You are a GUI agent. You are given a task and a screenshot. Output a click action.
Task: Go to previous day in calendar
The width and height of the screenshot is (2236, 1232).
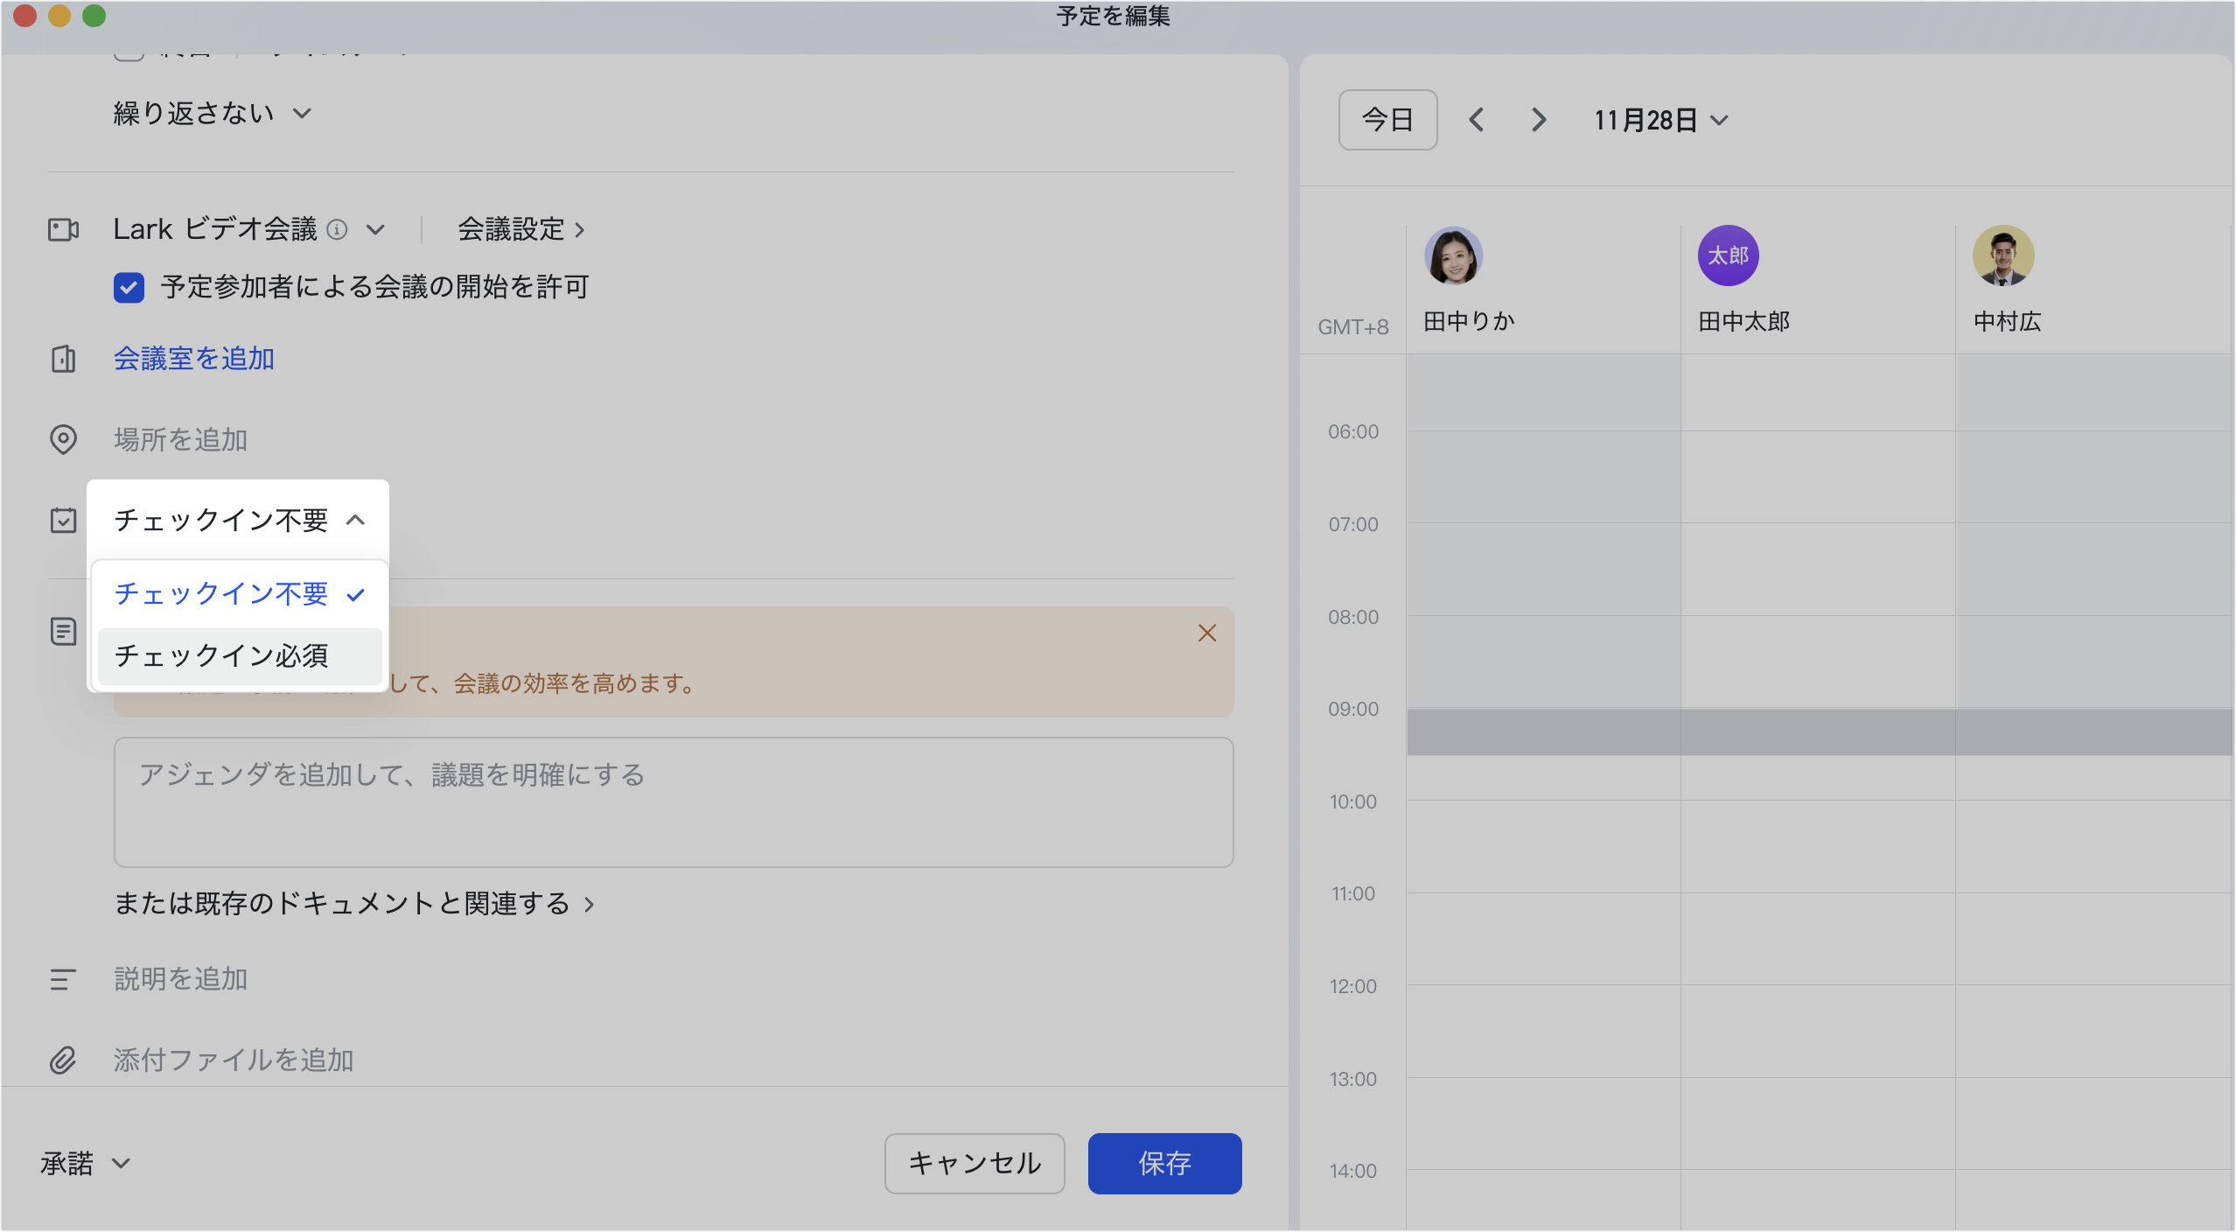coord(1477,120)
